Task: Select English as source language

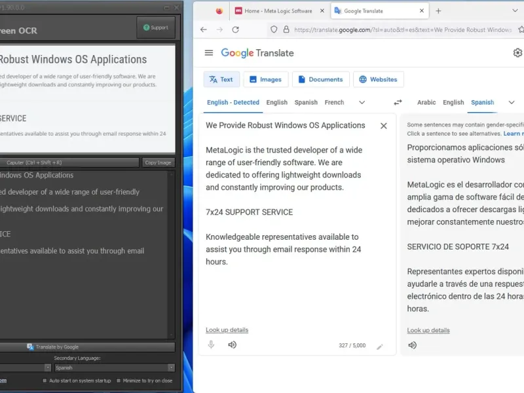Action: click(x=276, y=102)
